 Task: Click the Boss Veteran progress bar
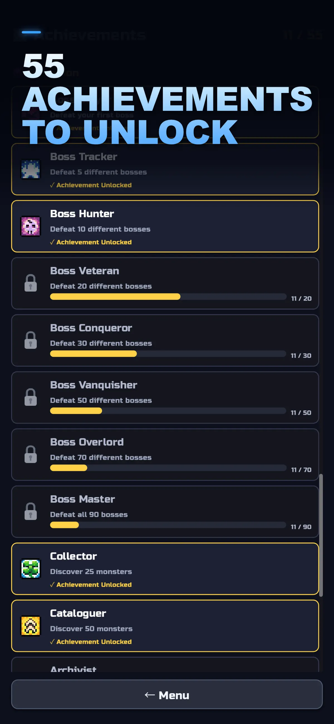(168, 296)
